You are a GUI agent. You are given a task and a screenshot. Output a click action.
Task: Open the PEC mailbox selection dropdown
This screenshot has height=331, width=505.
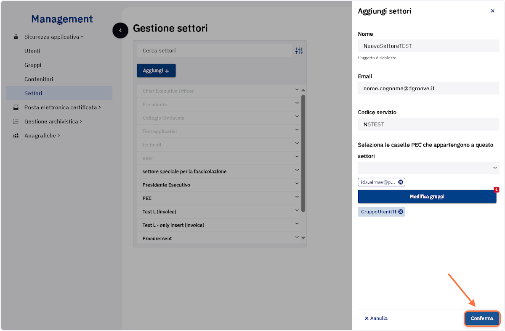pyautogui.click(x=428, y=168)
